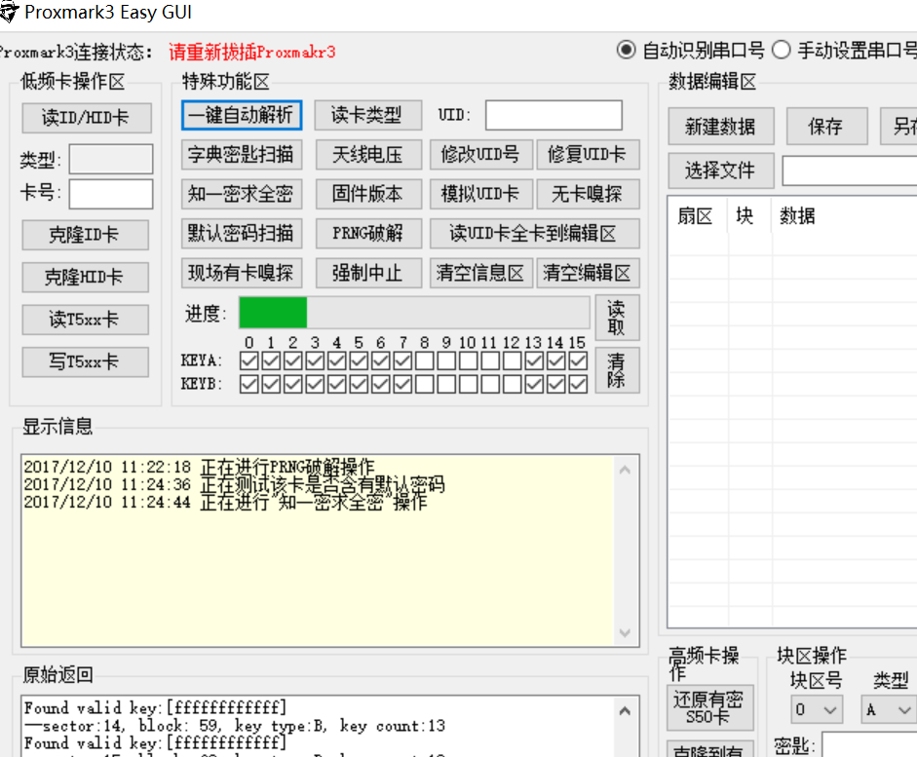Check 天线电压 antenna voltage
Screen dimensions: 917x757
tap(368, 154)
